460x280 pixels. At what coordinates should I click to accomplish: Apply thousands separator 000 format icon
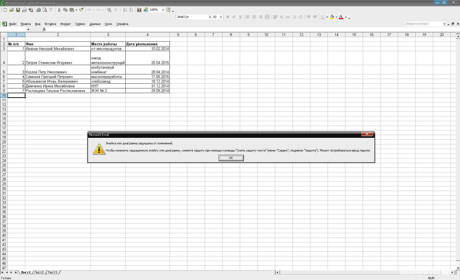coord(288,17)
